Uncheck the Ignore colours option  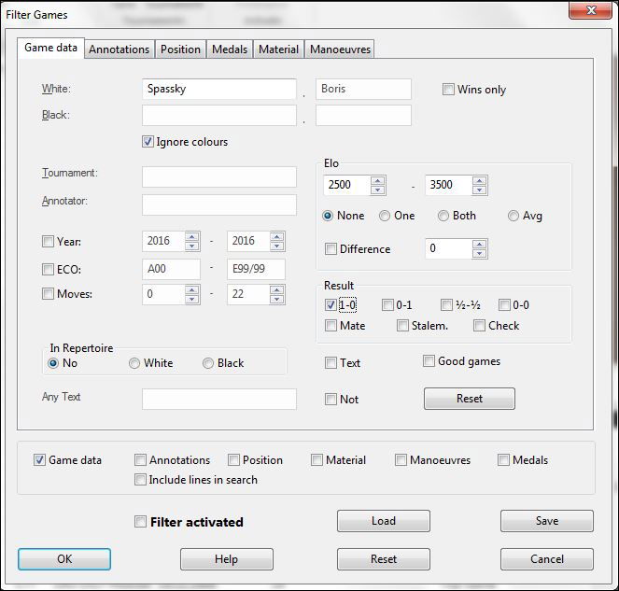point(148,142)
